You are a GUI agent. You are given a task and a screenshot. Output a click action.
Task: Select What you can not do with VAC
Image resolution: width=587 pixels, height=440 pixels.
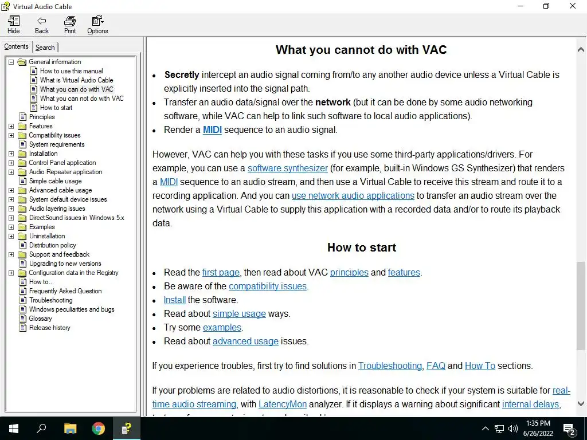coord(81,99)
